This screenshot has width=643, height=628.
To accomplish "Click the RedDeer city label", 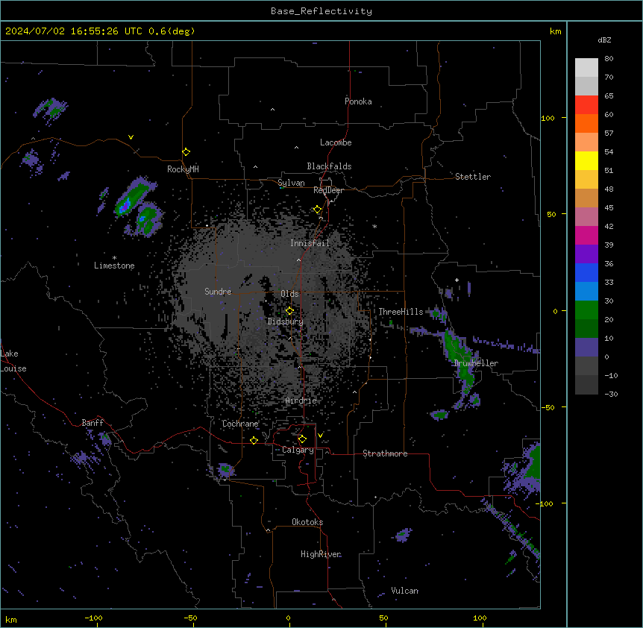I will (x=328, y=190).
